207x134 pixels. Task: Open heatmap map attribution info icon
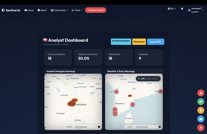(x=99, y=127)
